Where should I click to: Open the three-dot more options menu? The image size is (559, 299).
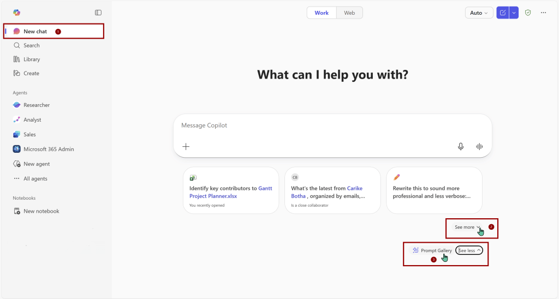pyautogui.click(x=543, y=13)
